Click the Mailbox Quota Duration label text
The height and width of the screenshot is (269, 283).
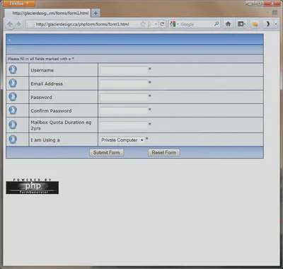point(61,125)
